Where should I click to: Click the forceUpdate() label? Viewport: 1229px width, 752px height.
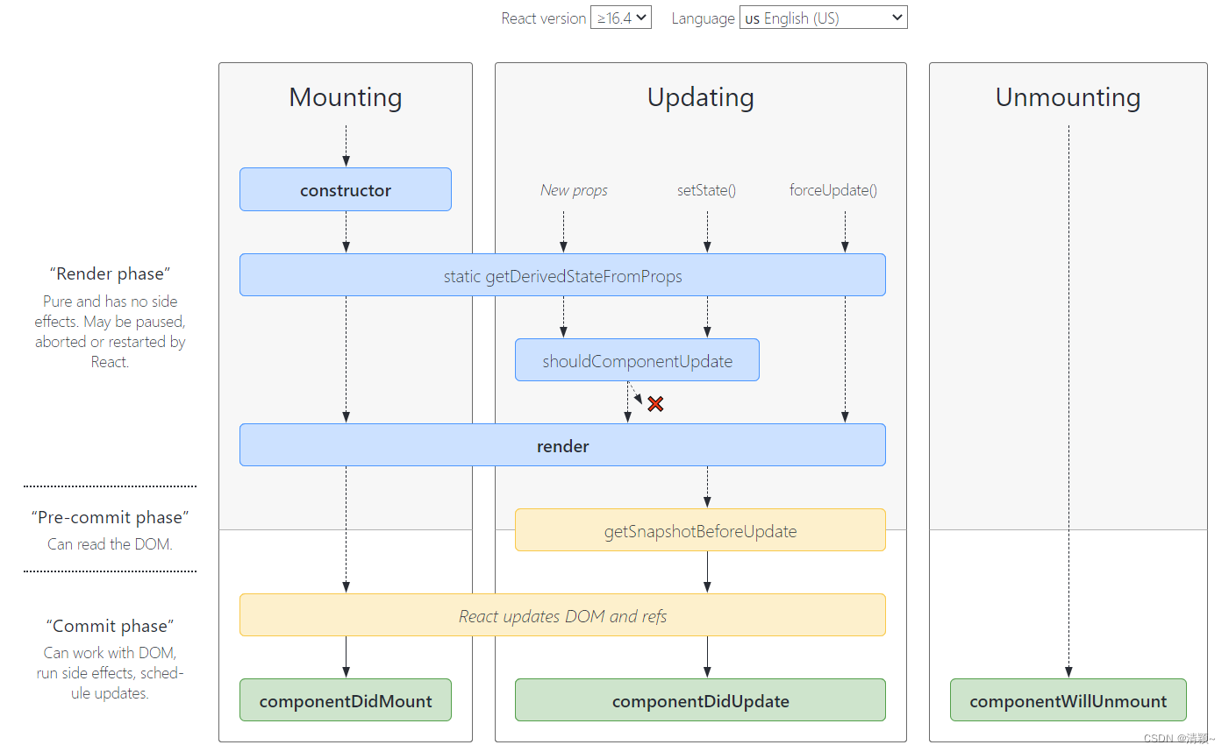point(833,190)
